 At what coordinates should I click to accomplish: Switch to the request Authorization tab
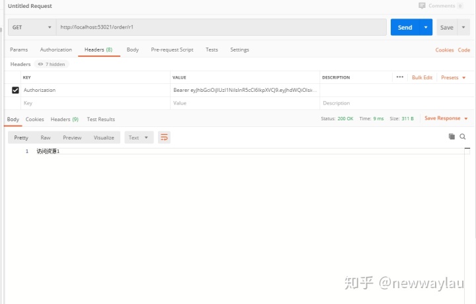point(56,50)
